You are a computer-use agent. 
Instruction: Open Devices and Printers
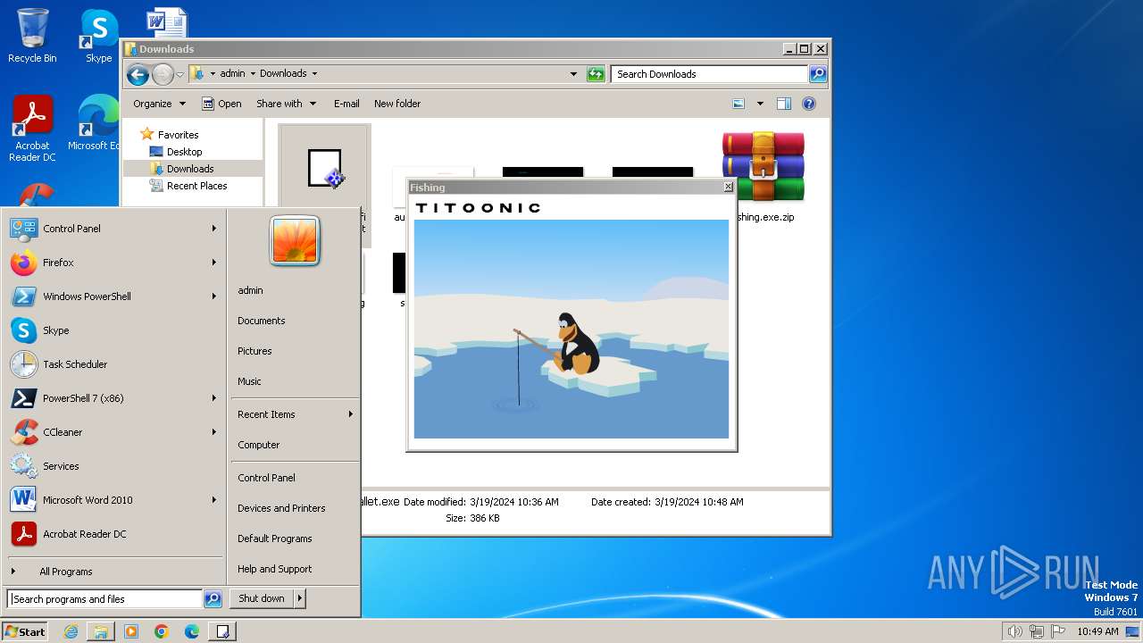[x=281, y=508]
